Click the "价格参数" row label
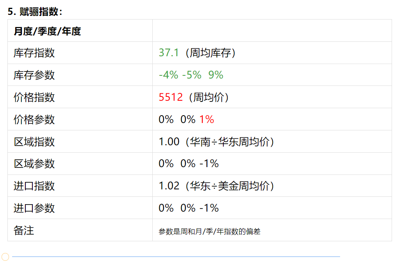Image resolution: width=401 pixels, height=269 pixels. [34, 120]
